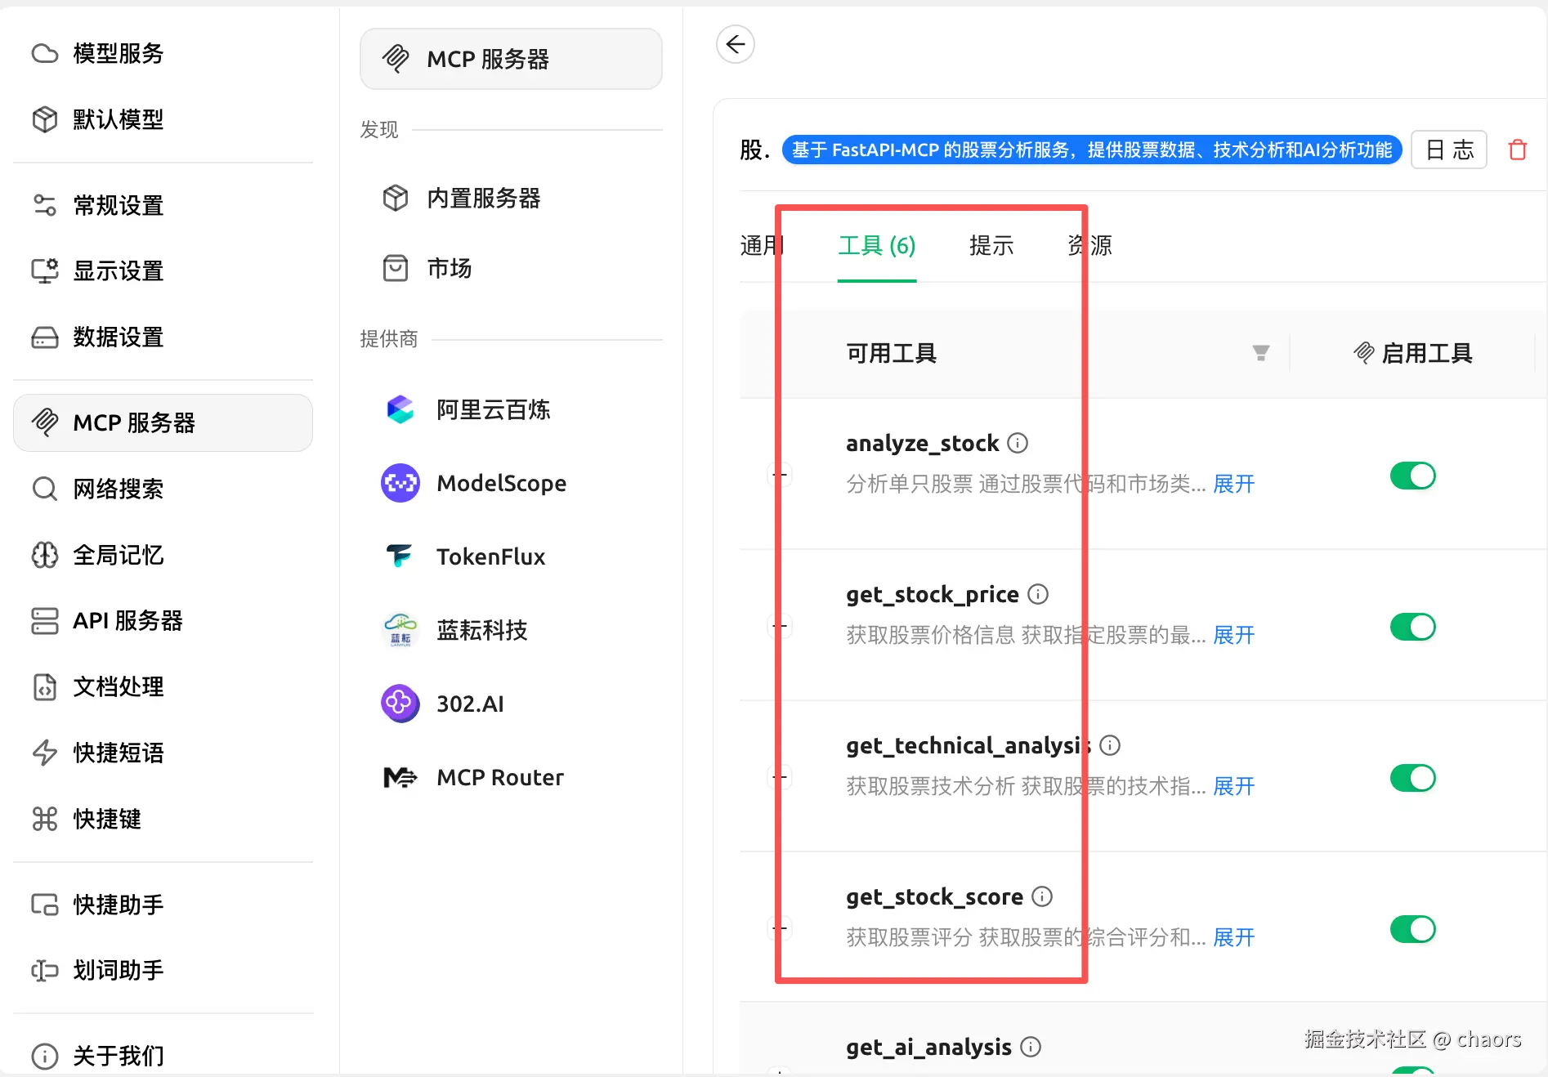The height and width of the screenshot is (1077, 1548).
Task: Expand get_technical_analysis description text
Action: point(1233,786)
